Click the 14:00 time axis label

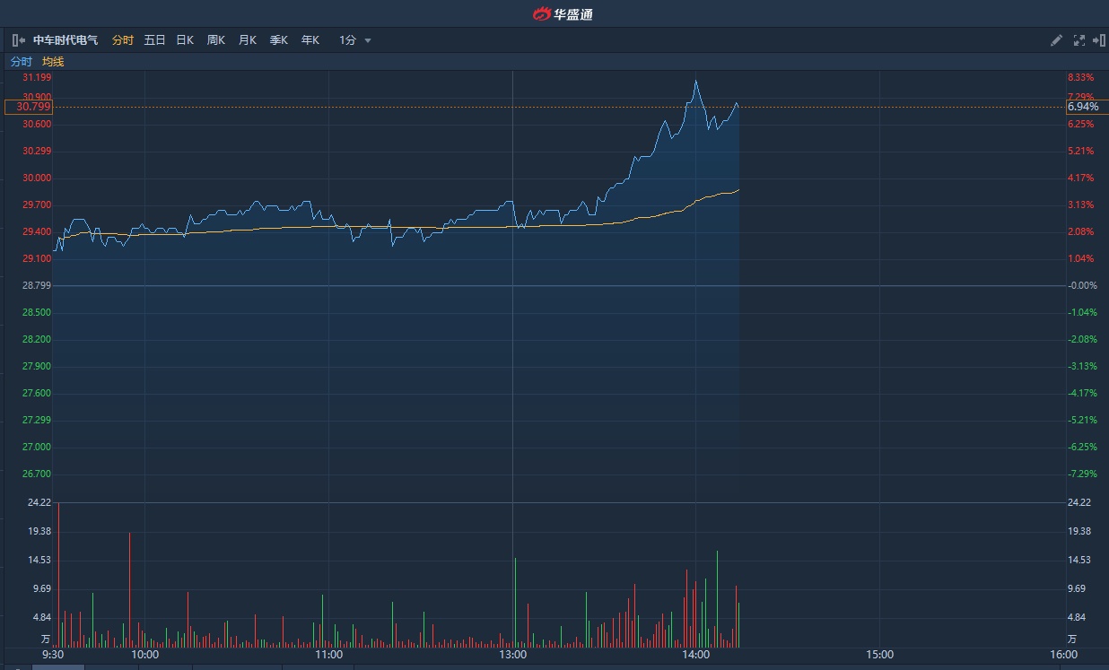695,655
